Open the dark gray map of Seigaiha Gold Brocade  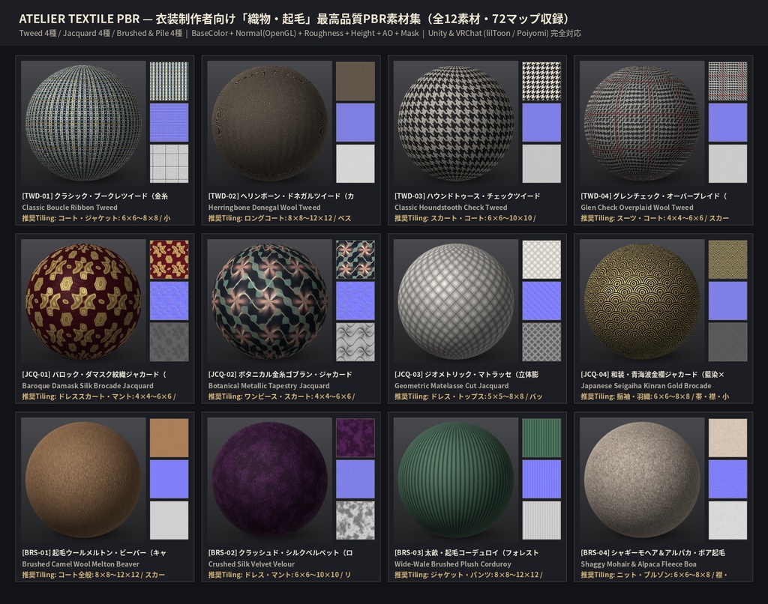(727, 342)
